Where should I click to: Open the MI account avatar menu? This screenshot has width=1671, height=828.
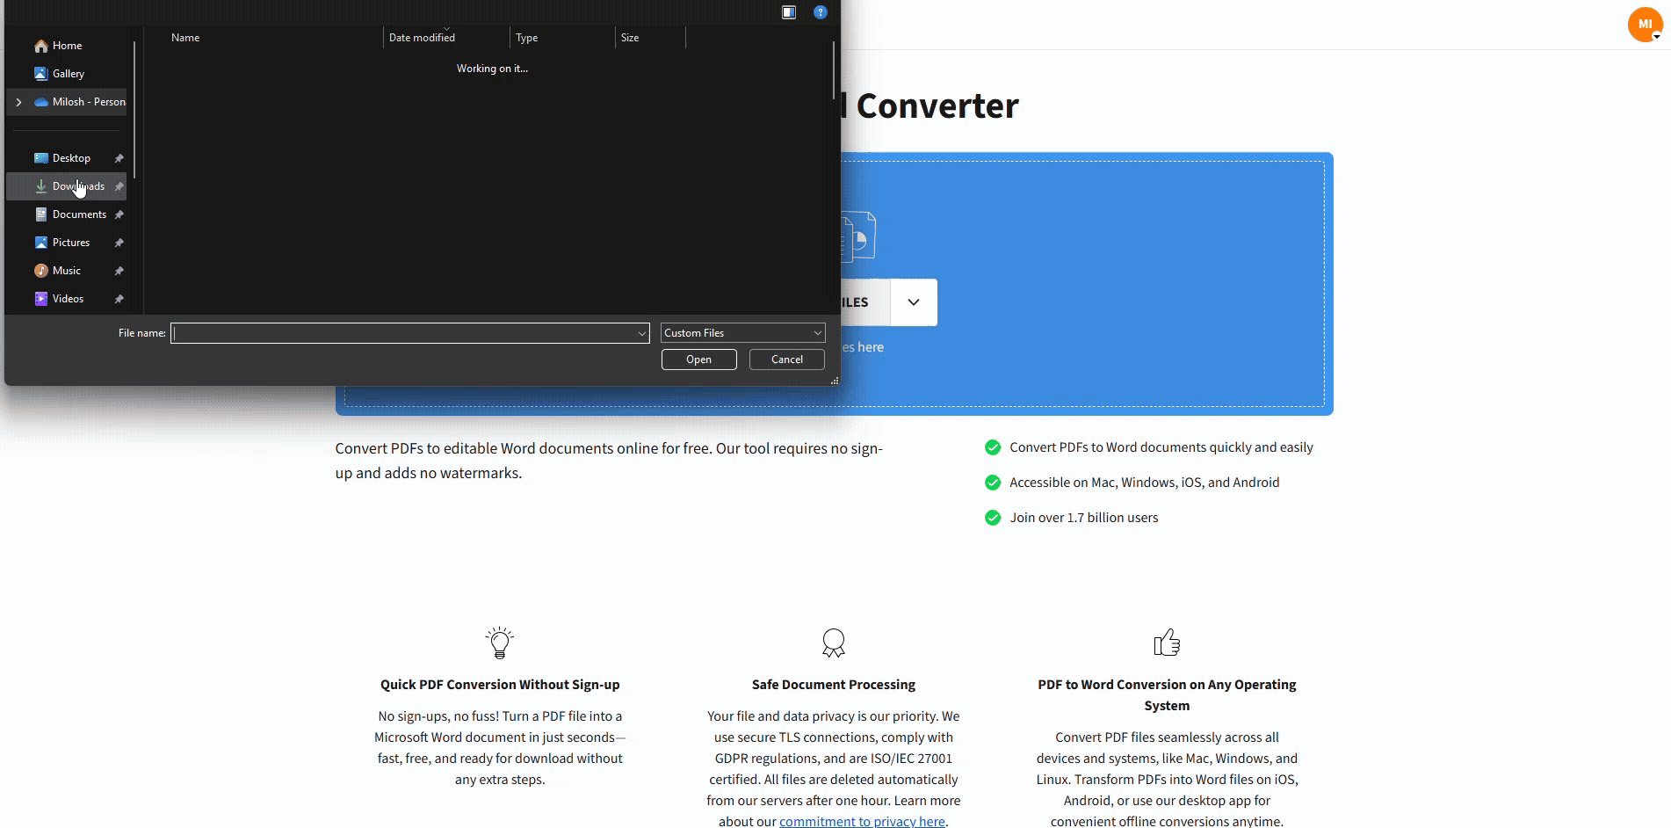click(x=1644, y=24)
